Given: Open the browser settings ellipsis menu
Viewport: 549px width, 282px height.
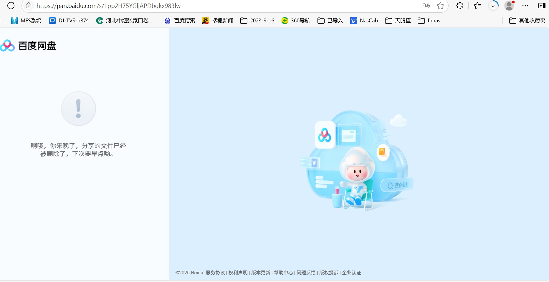Looking at the screenshot, I should (525, 6).
